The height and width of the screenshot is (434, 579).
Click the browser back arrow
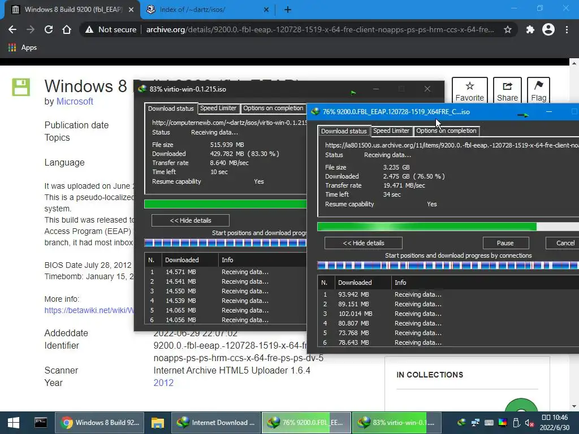(12, 29)
